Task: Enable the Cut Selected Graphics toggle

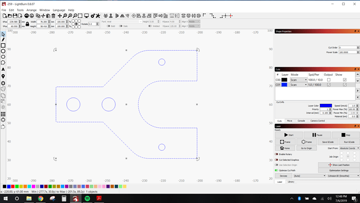Action: [x=277, y=160]
